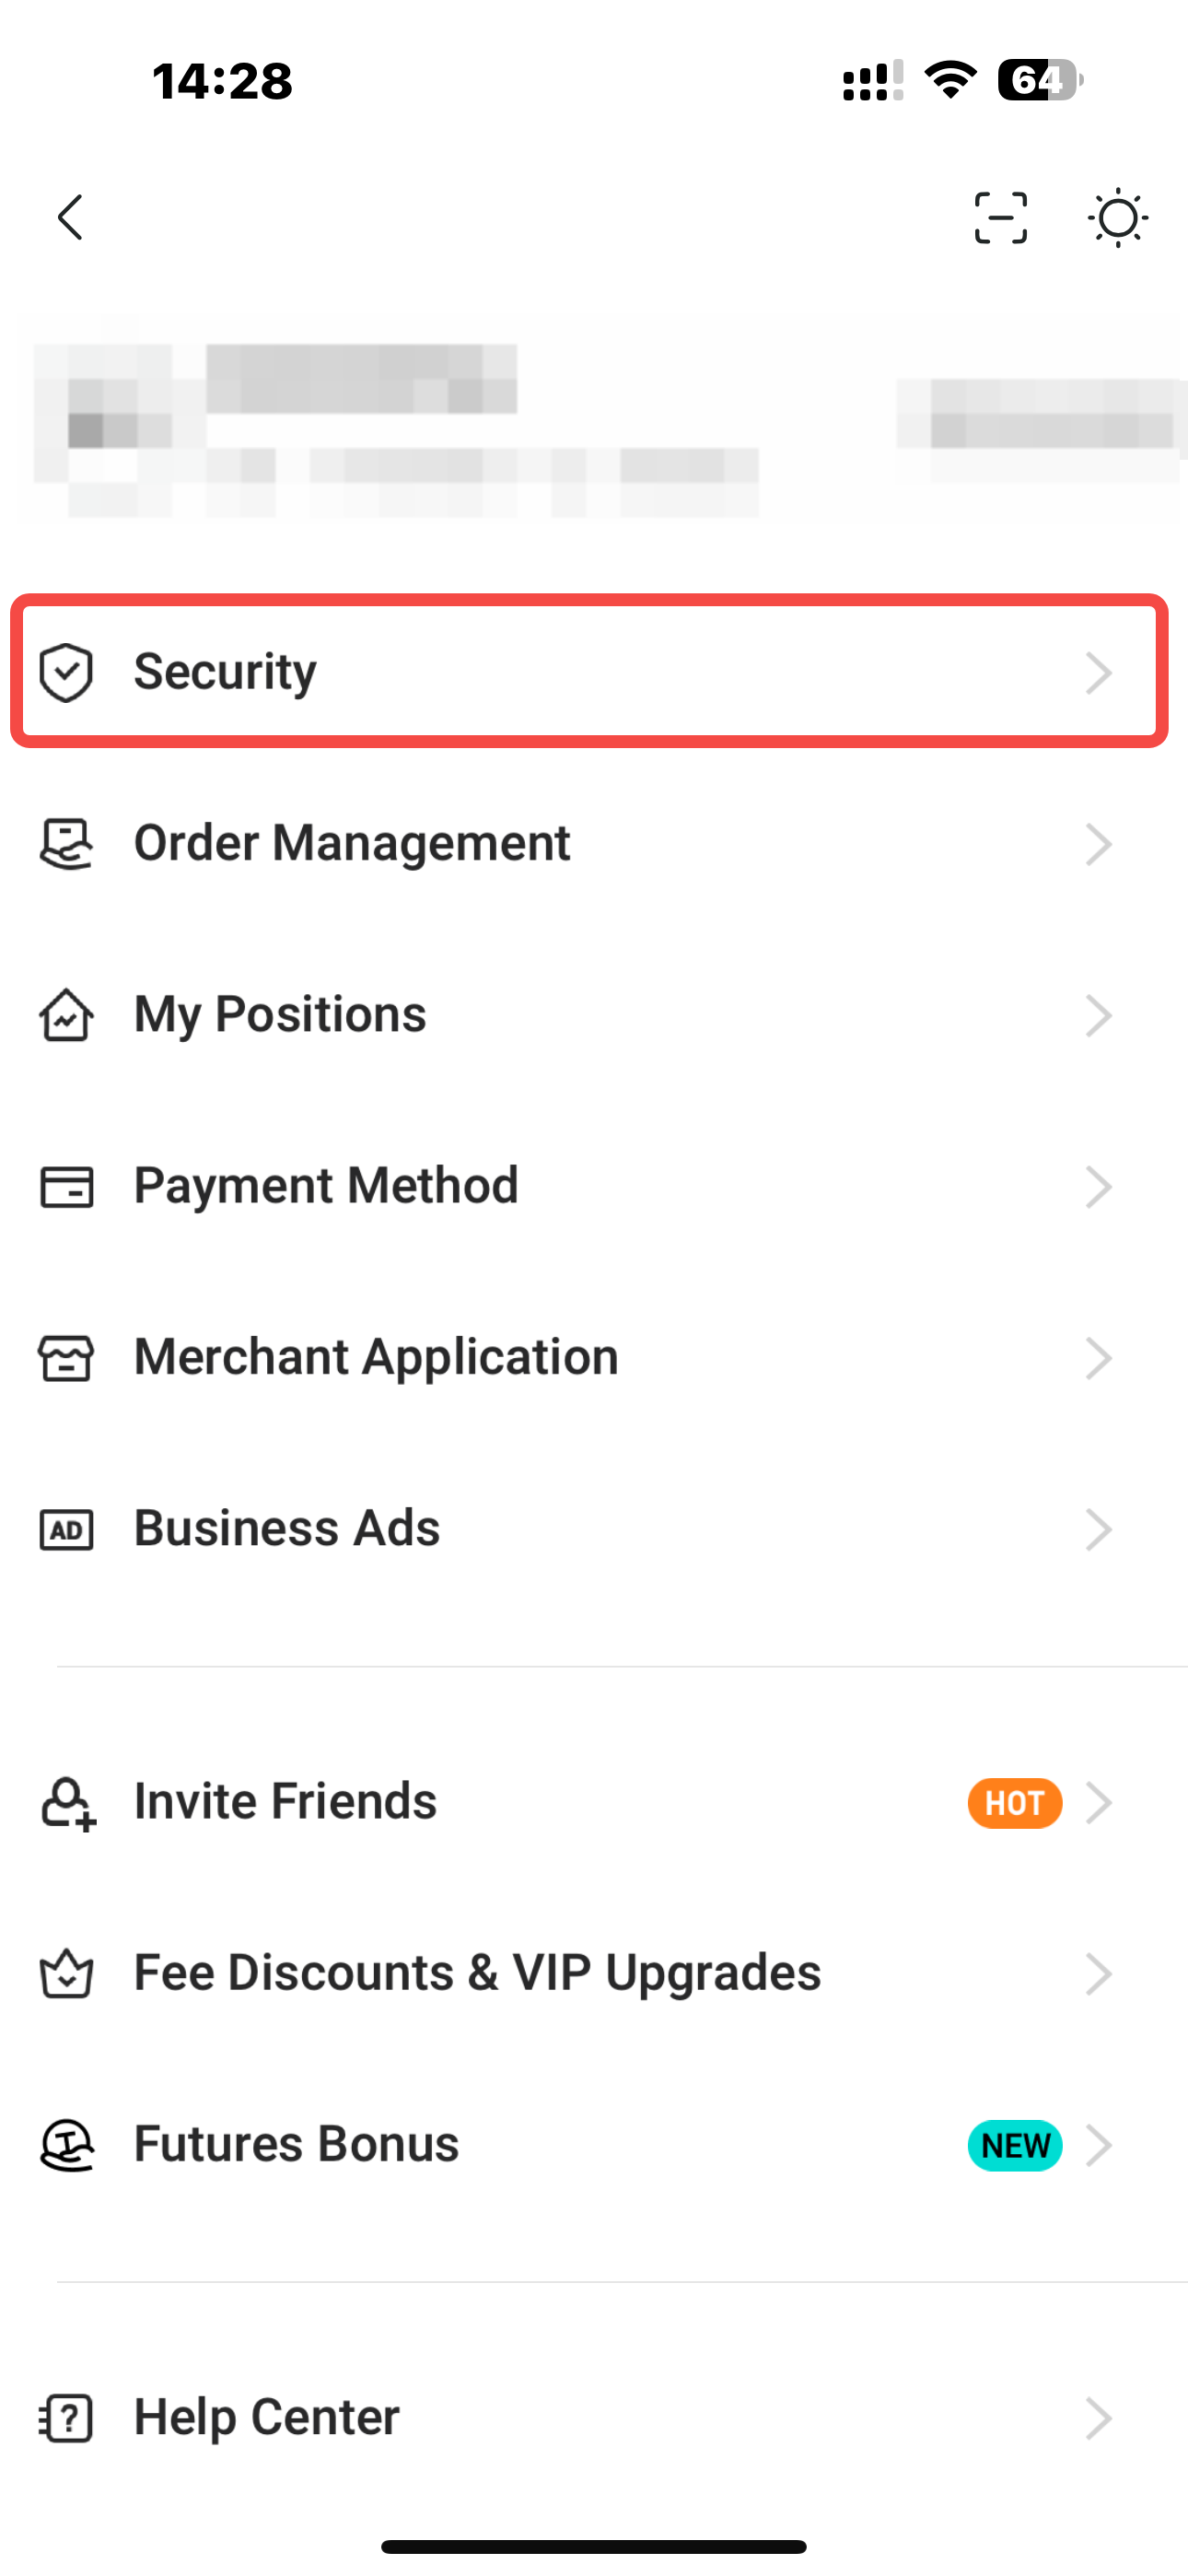Image resolution: width=1188 pixels, height=2576 pixels.
Task: Open Fee Discounts & VIP Upgrades
Action: 594,1973
